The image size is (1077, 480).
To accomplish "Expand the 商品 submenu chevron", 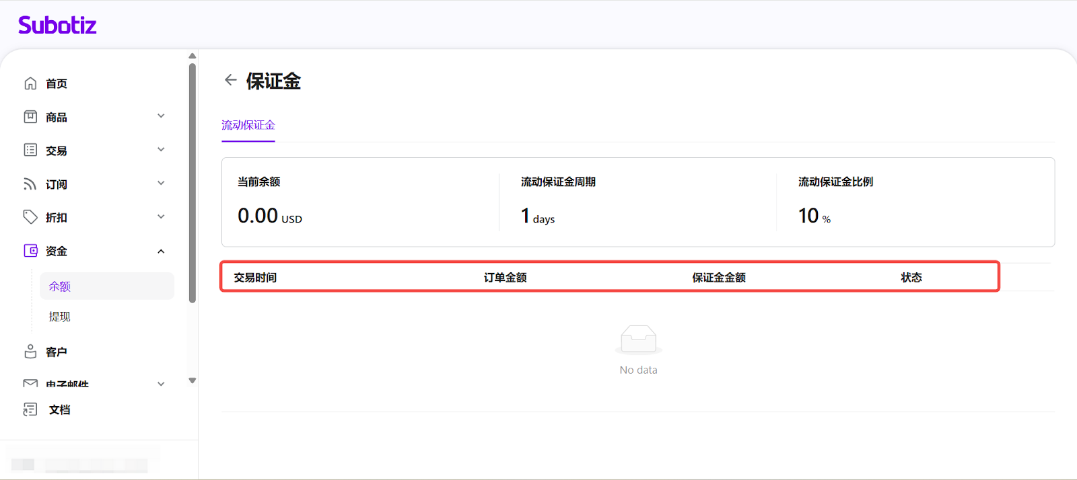I will pos(161,116).
